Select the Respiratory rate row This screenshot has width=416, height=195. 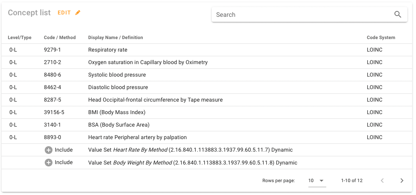tap(108, 50)
